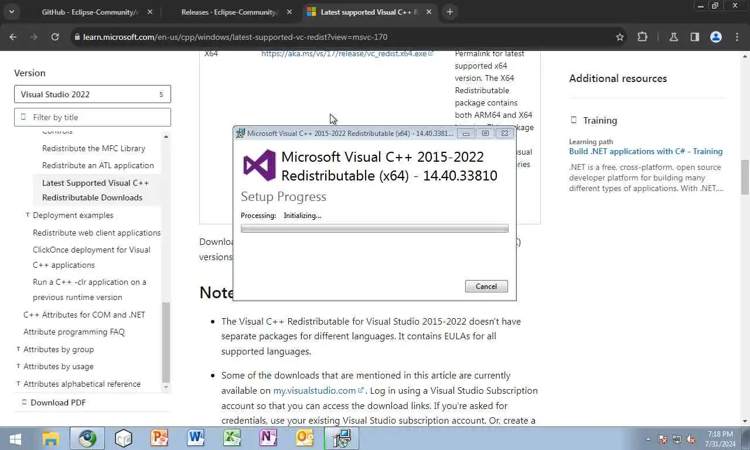Click the muted volume tray icon

(x=691, y=439)
